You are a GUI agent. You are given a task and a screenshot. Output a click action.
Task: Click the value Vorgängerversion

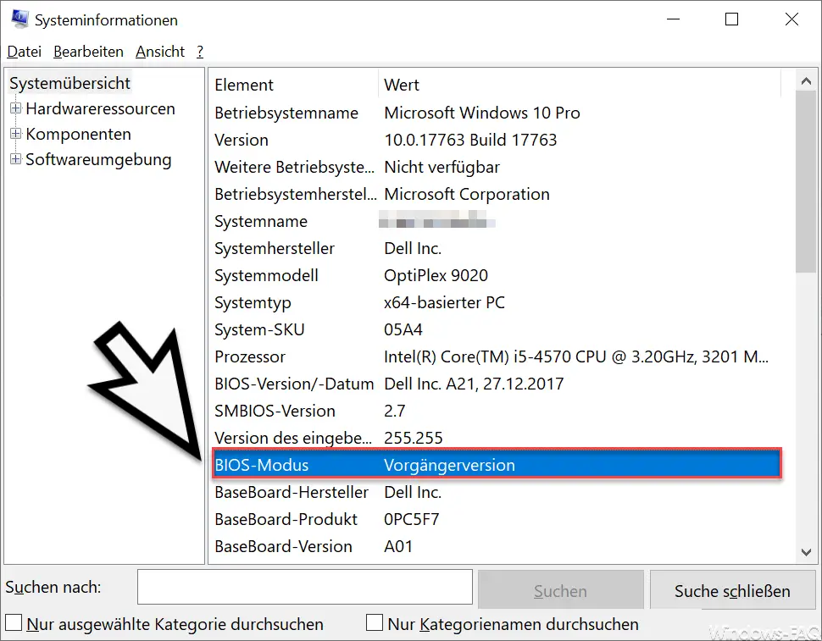pos(449,465)
